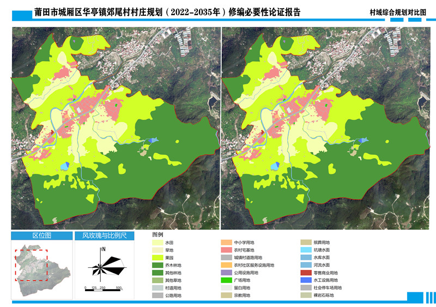Select the 果园 legend color swatch
Image resolution: width=436 pixels, height=307 pixels.
click(159, 258)
